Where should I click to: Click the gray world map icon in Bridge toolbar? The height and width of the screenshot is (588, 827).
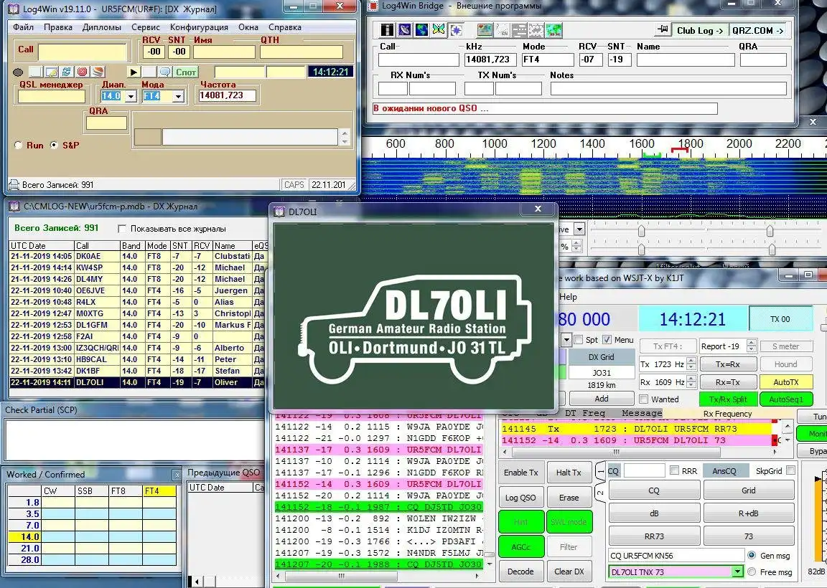tap(536, 30)
